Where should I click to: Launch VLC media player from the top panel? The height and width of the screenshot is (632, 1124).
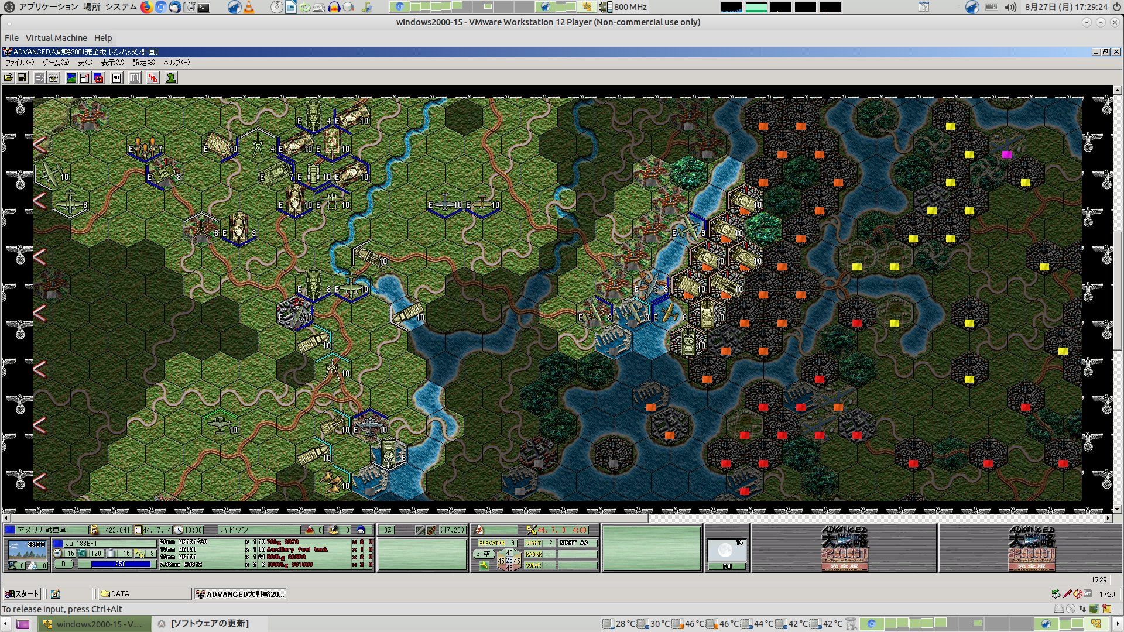point(249,7)
